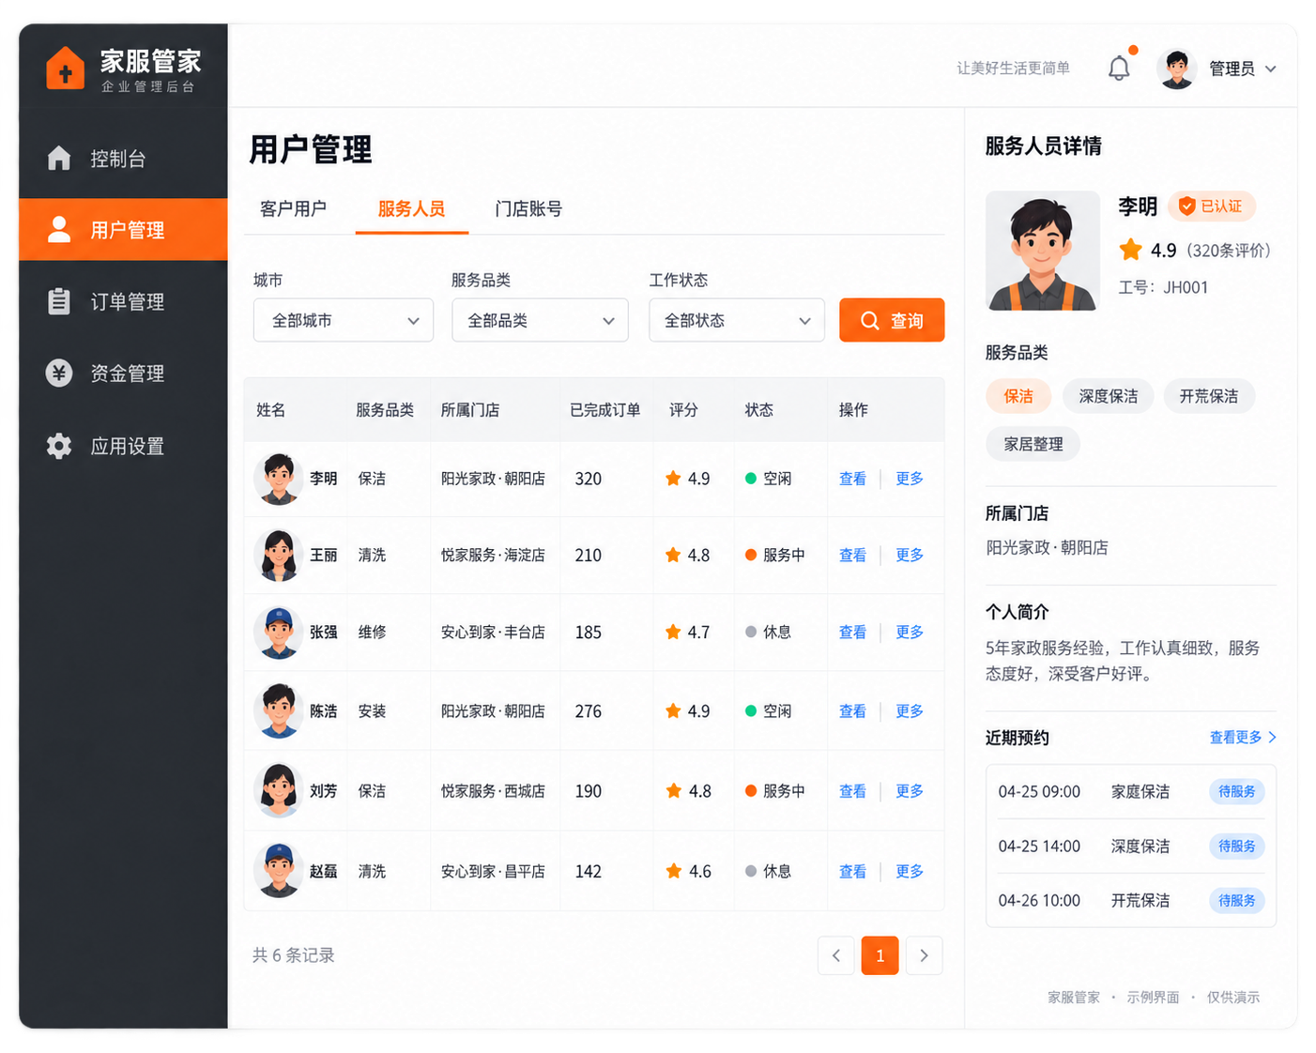
Task: Select the 家居整理 service category tag
Action: click(x=1033, y=444)
